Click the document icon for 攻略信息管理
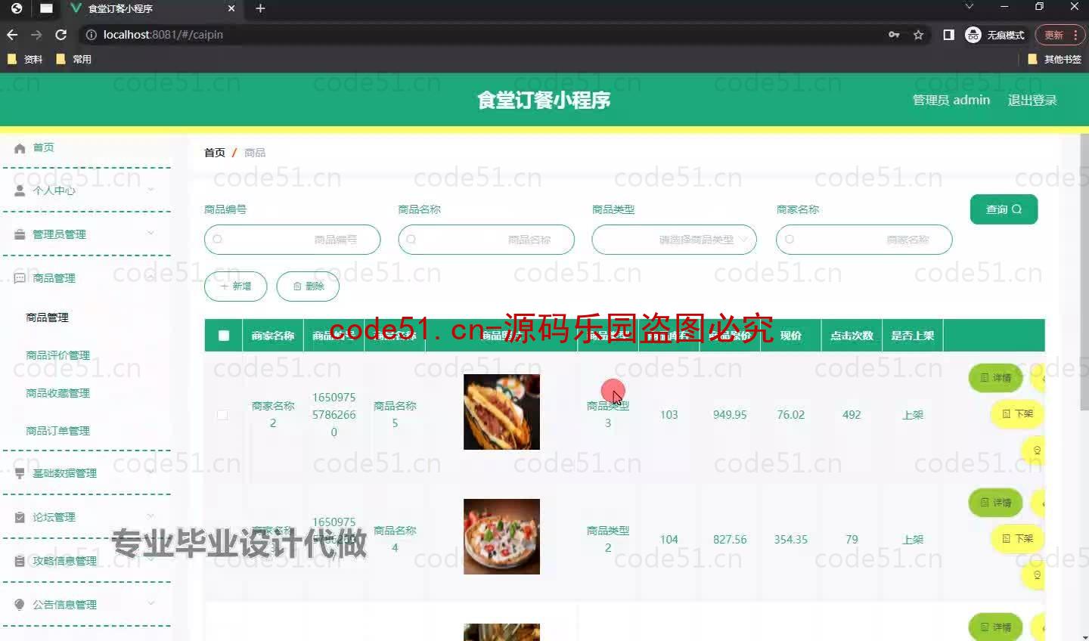The width and height of the screenshot is (1089, 641). pos(20,561)
